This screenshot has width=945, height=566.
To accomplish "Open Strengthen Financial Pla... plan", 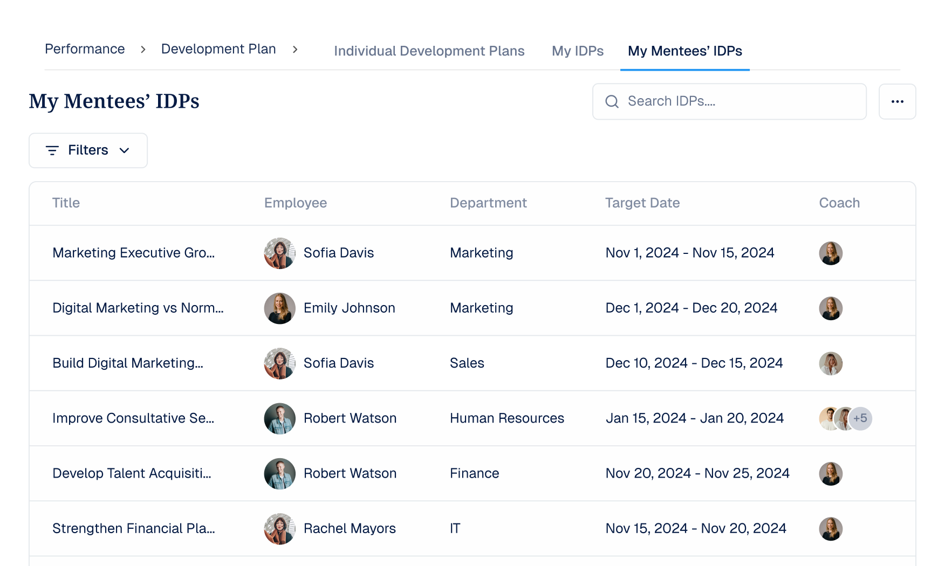I will [x=134, y=528].
